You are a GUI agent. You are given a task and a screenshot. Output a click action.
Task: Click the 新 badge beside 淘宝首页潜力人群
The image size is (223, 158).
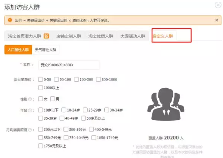coord(46,36)
